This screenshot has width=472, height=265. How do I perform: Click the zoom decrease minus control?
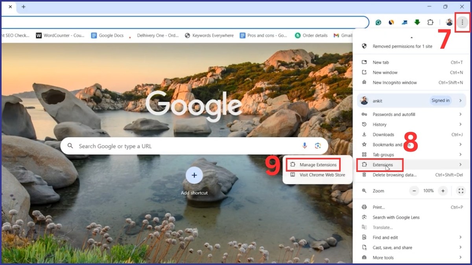[414, 191]
